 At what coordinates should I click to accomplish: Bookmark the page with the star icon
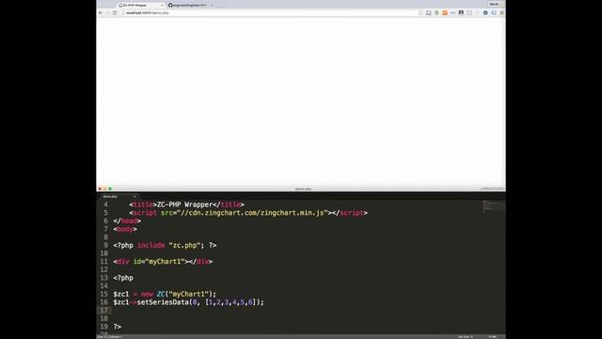(x=420, y=12)
